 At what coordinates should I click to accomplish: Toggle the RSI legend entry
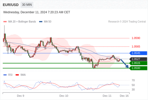(x=8, y=75)
